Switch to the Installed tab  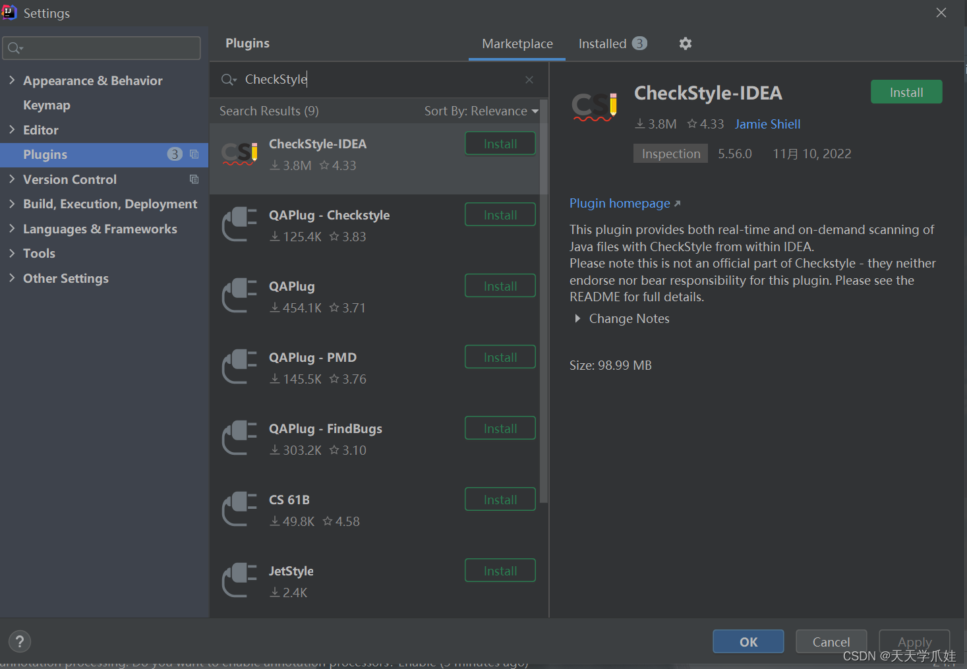(612, 44)
